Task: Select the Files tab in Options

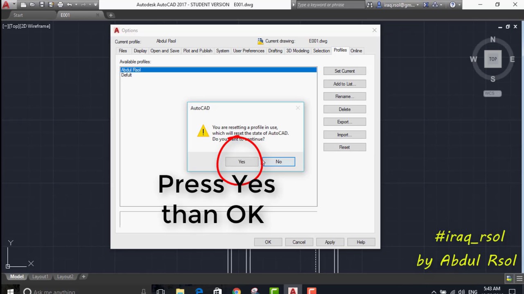Action: pos(123,51)
